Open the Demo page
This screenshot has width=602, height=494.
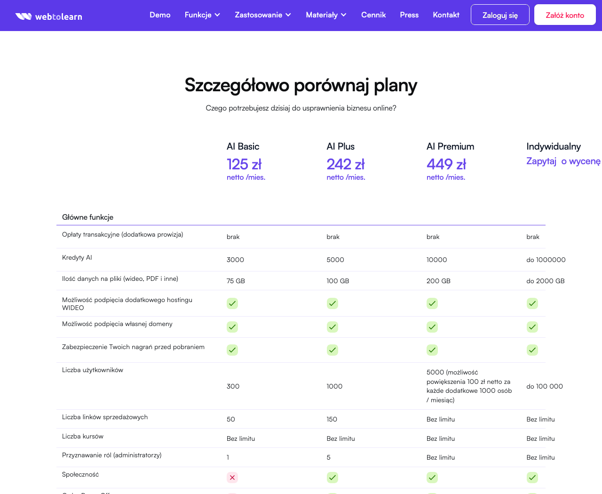(160, 15)
